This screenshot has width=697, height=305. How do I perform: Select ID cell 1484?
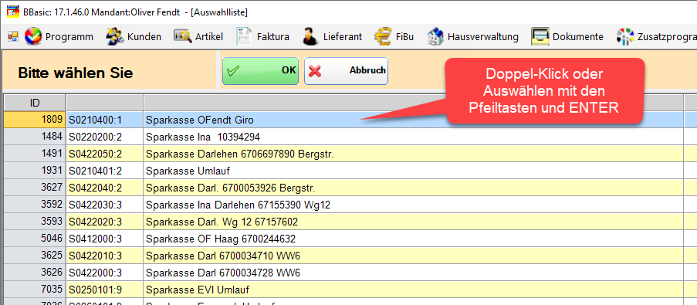[35, 137]
